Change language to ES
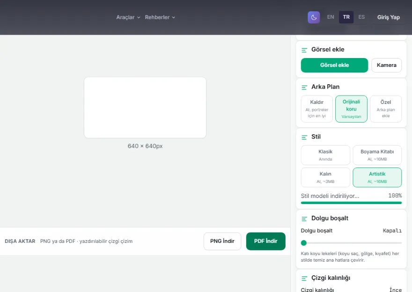 click(x=361, y=17)
